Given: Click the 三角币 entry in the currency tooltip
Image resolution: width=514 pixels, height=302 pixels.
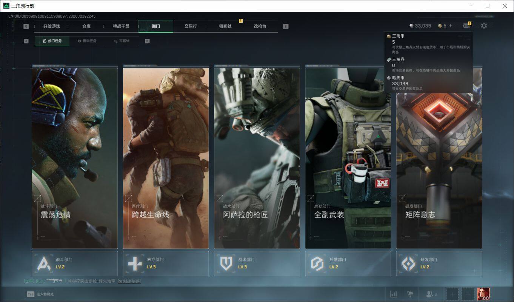Looking at the screenshot, I should point(428,44).
